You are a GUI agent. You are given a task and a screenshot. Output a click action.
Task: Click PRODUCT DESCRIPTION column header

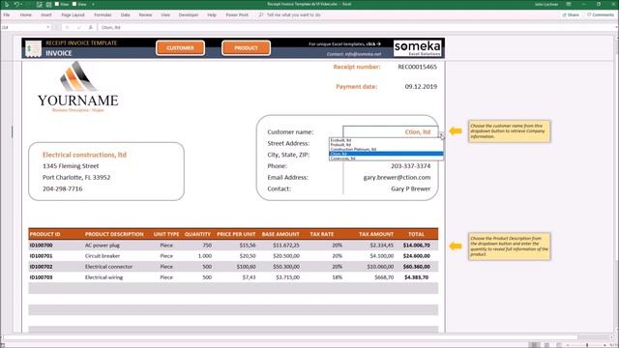coord(114,234)
